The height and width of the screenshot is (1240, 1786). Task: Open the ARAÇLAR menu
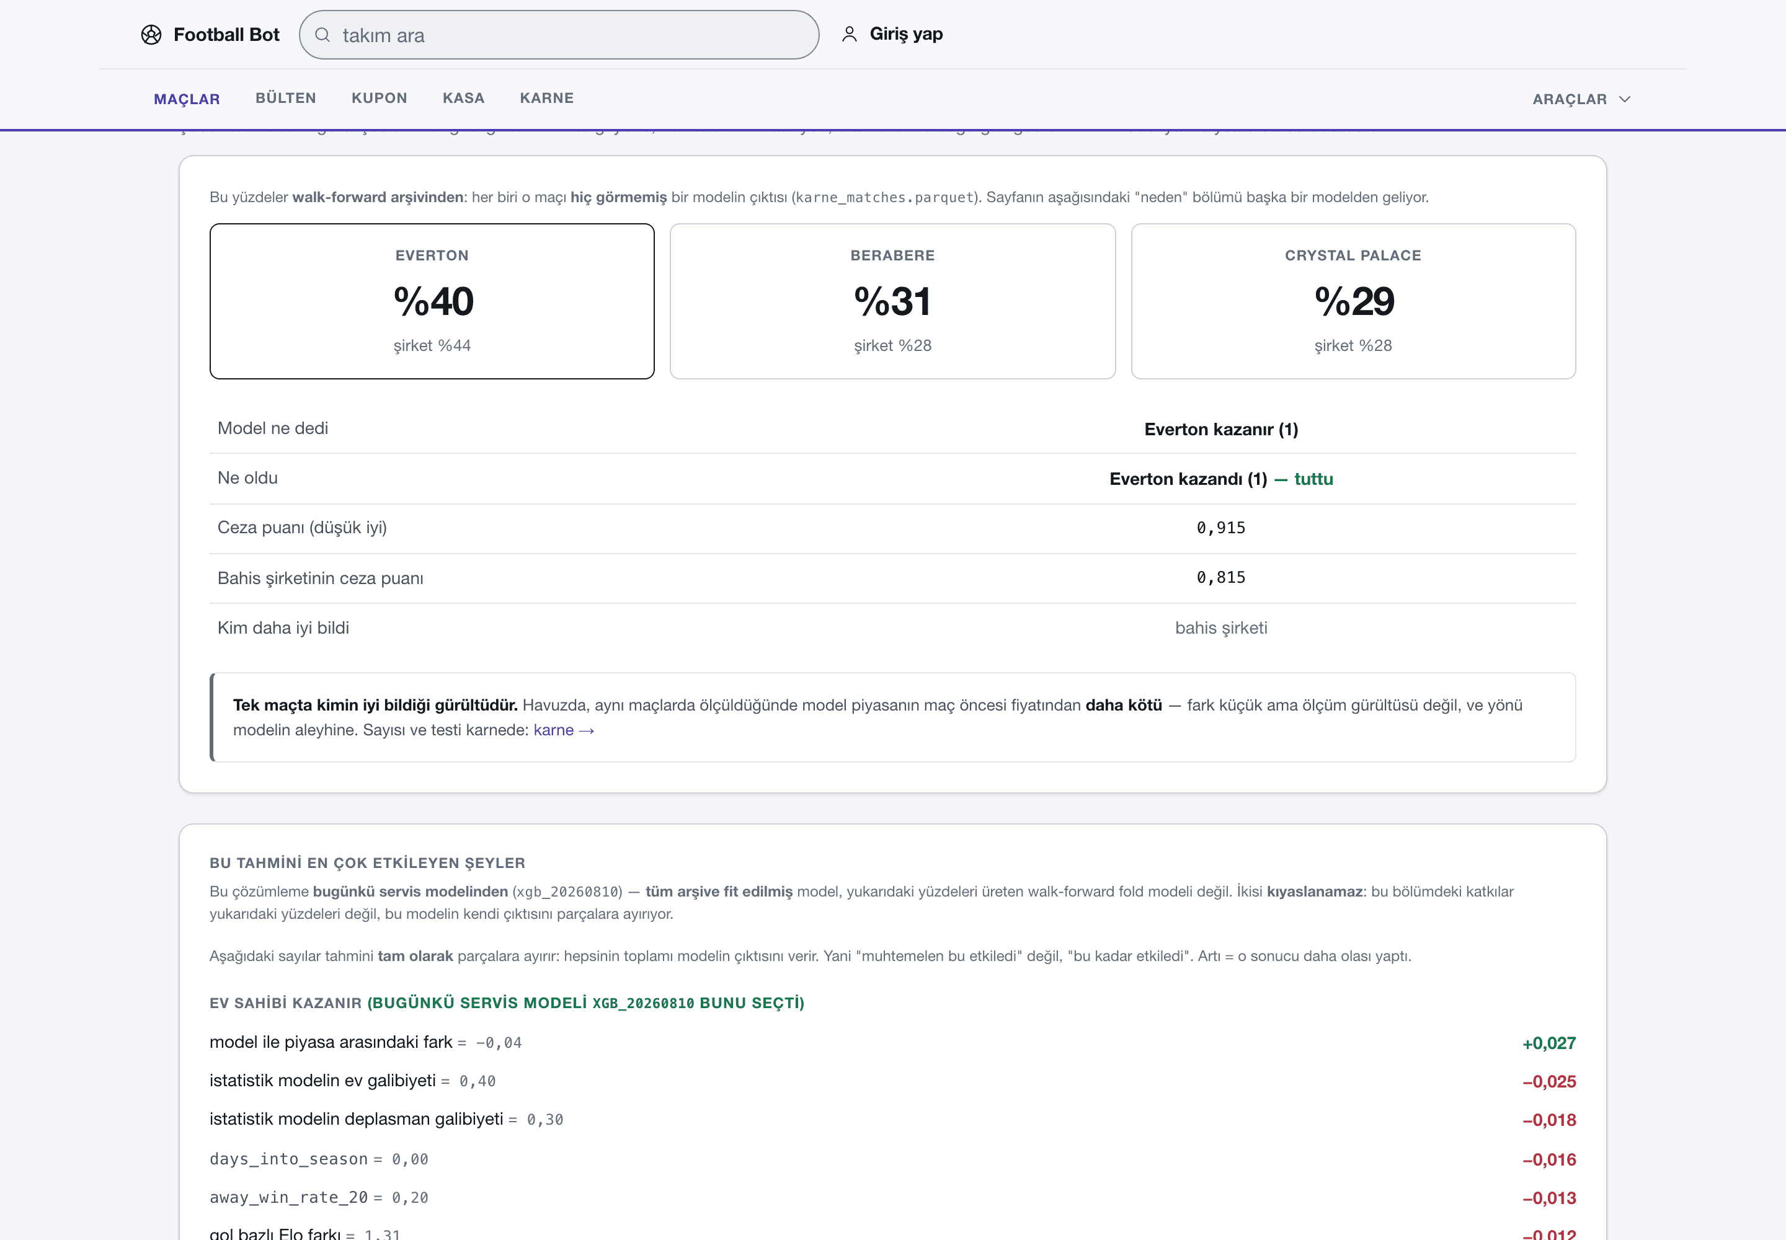coord(1581,99)
